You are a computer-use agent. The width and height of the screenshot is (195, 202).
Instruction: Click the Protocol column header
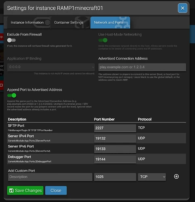145,119
